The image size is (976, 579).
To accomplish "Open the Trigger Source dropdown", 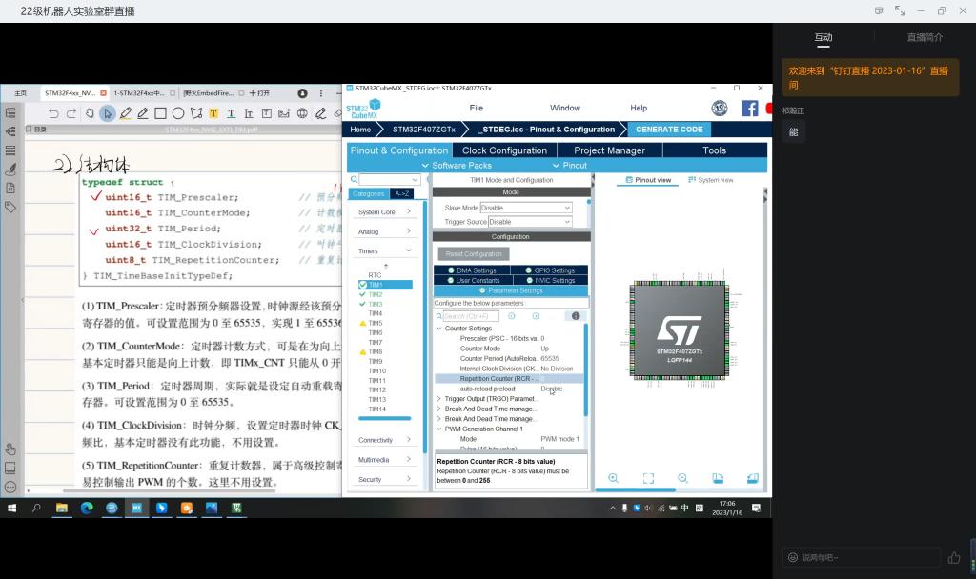I will point(525,222).
